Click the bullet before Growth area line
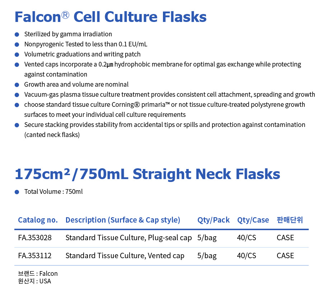The width and height of the screenshot is (323, 292). 17,85
